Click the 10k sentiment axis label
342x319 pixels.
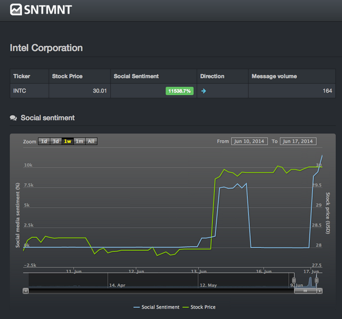(28, 165)
